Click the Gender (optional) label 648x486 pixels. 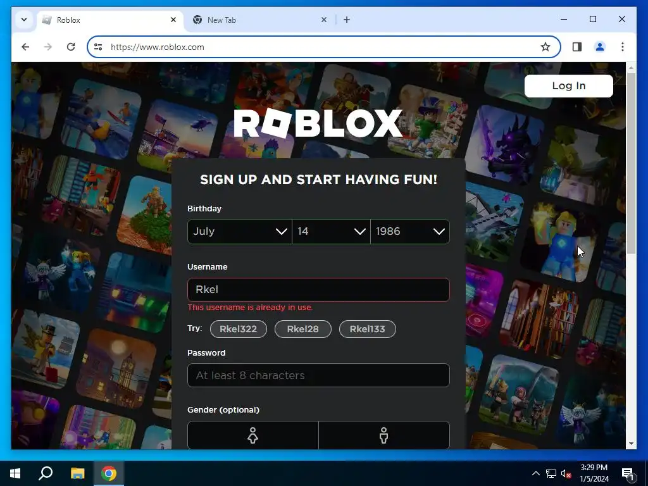(x=223, y=410)
